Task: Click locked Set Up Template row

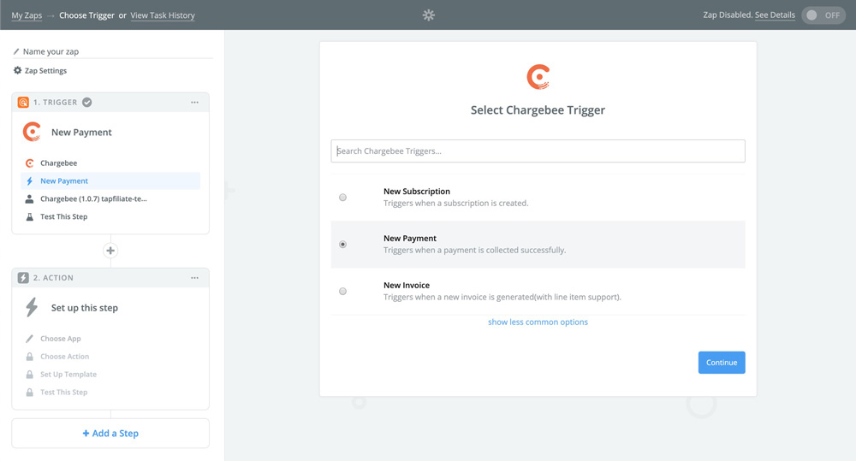Action: [110, 375]
